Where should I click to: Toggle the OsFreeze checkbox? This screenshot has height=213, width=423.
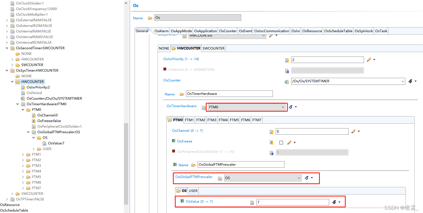click(281, 142)
